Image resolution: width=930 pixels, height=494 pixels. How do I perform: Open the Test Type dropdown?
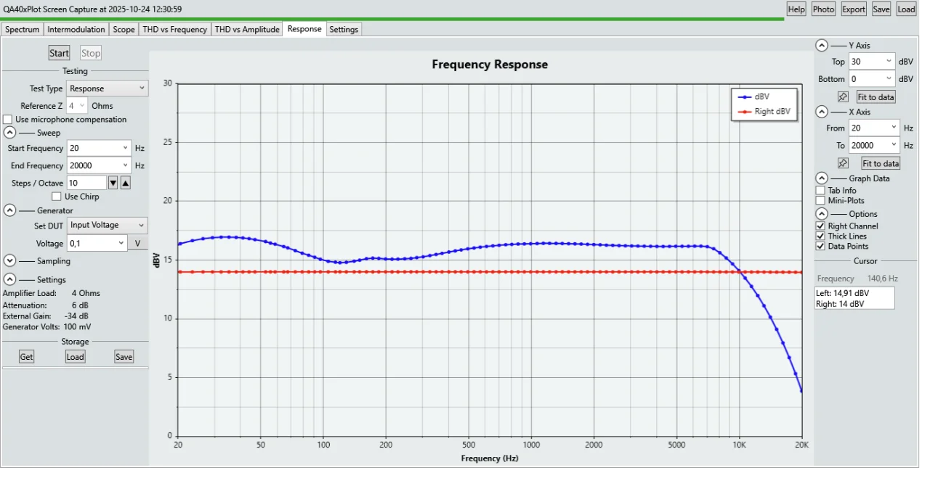108,88
